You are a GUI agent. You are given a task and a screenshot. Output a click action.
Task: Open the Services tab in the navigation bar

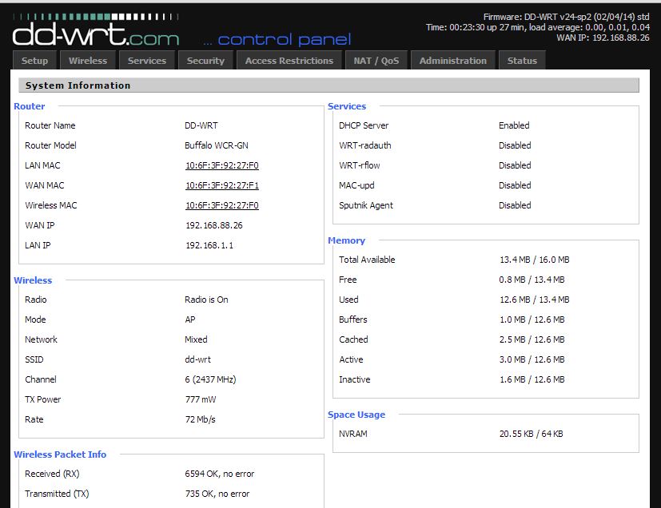point(147,61)
